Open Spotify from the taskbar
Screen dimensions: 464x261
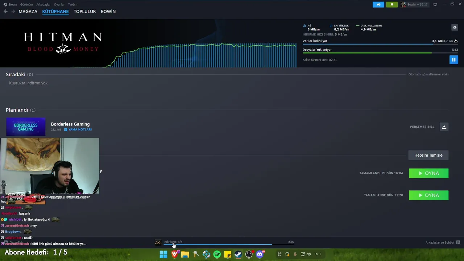click(217, 254)
